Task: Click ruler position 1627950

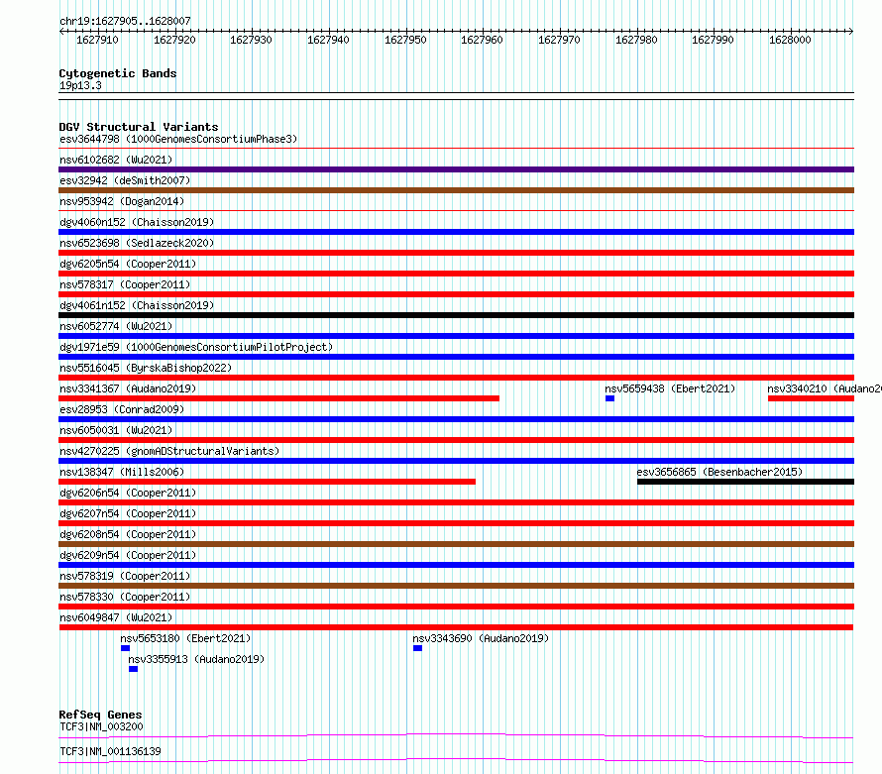Action: (x=405, y=40)
